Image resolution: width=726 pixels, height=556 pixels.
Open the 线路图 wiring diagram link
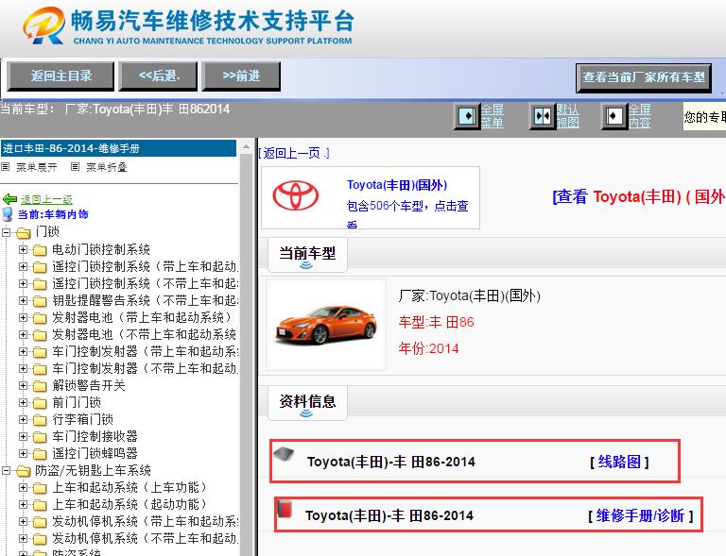pos(619,462)
